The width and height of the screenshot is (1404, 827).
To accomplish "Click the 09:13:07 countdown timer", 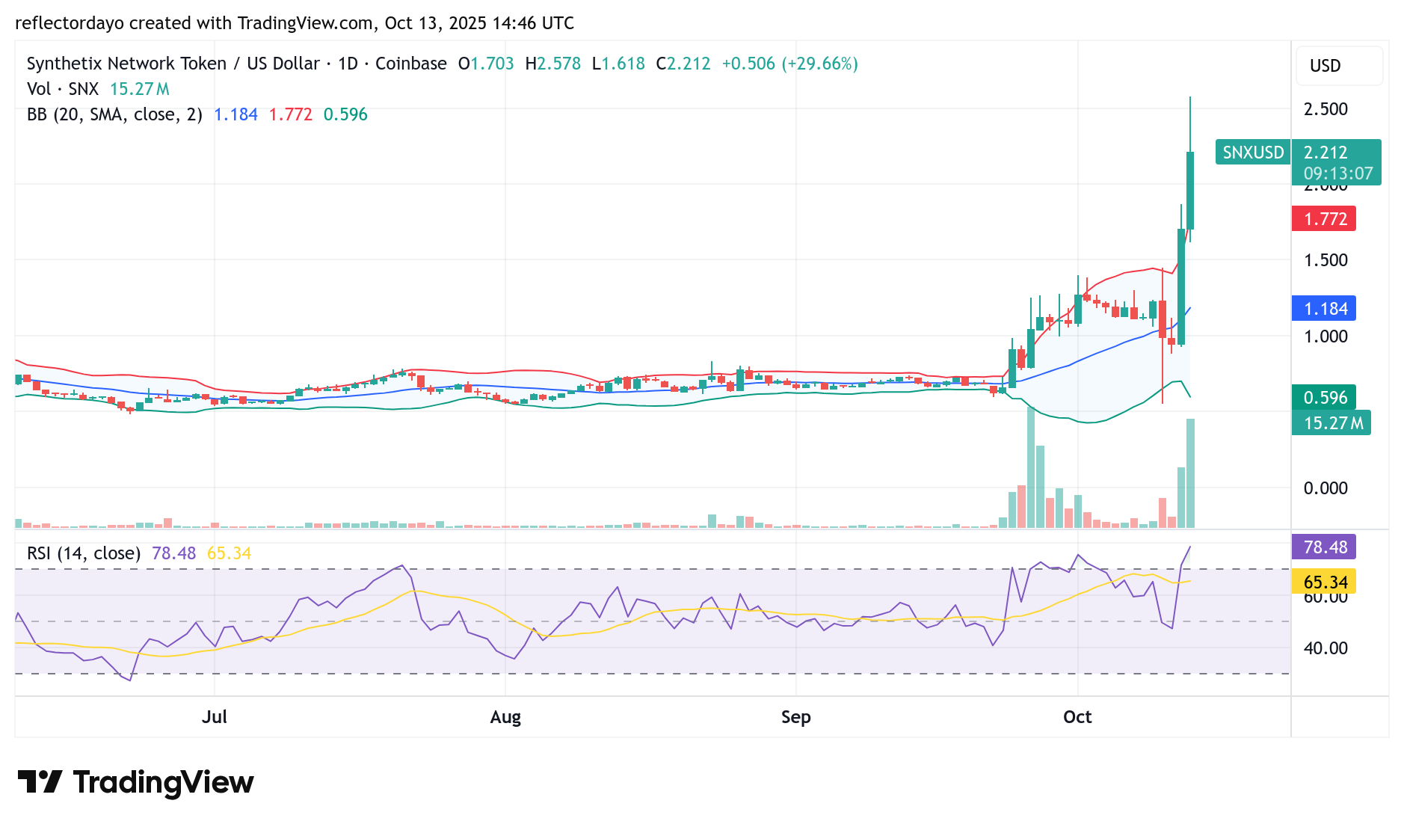I will click(1338, 173).
